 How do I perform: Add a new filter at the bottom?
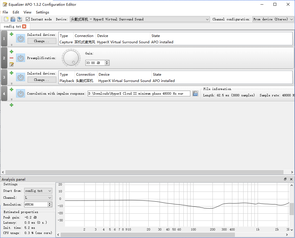click(12, 105)
